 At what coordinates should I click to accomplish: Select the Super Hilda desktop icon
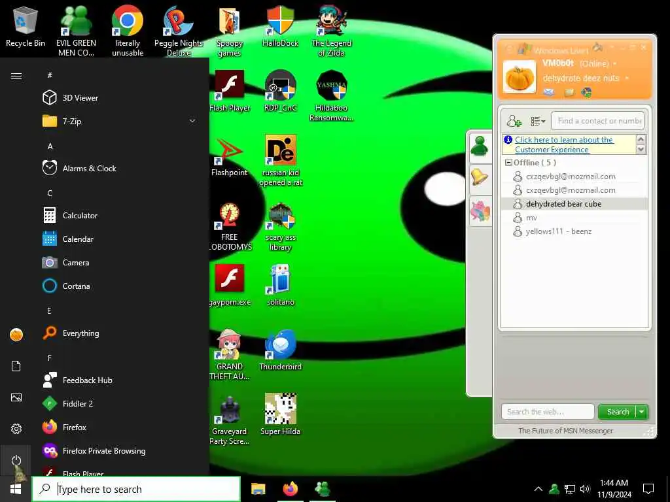pos(280,414)
